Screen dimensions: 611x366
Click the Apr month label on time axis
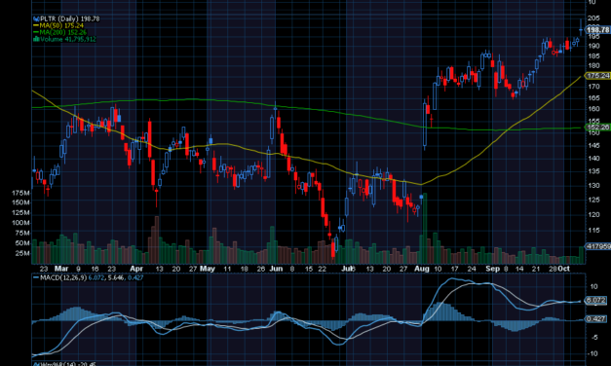(x=136, y=269)
